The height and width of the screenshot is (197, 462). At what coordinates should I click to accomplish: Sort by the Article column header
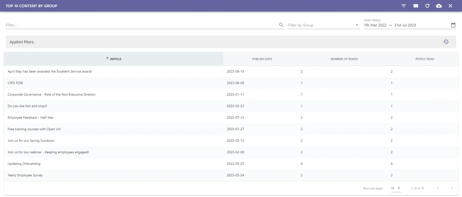[x=113, y=59]
